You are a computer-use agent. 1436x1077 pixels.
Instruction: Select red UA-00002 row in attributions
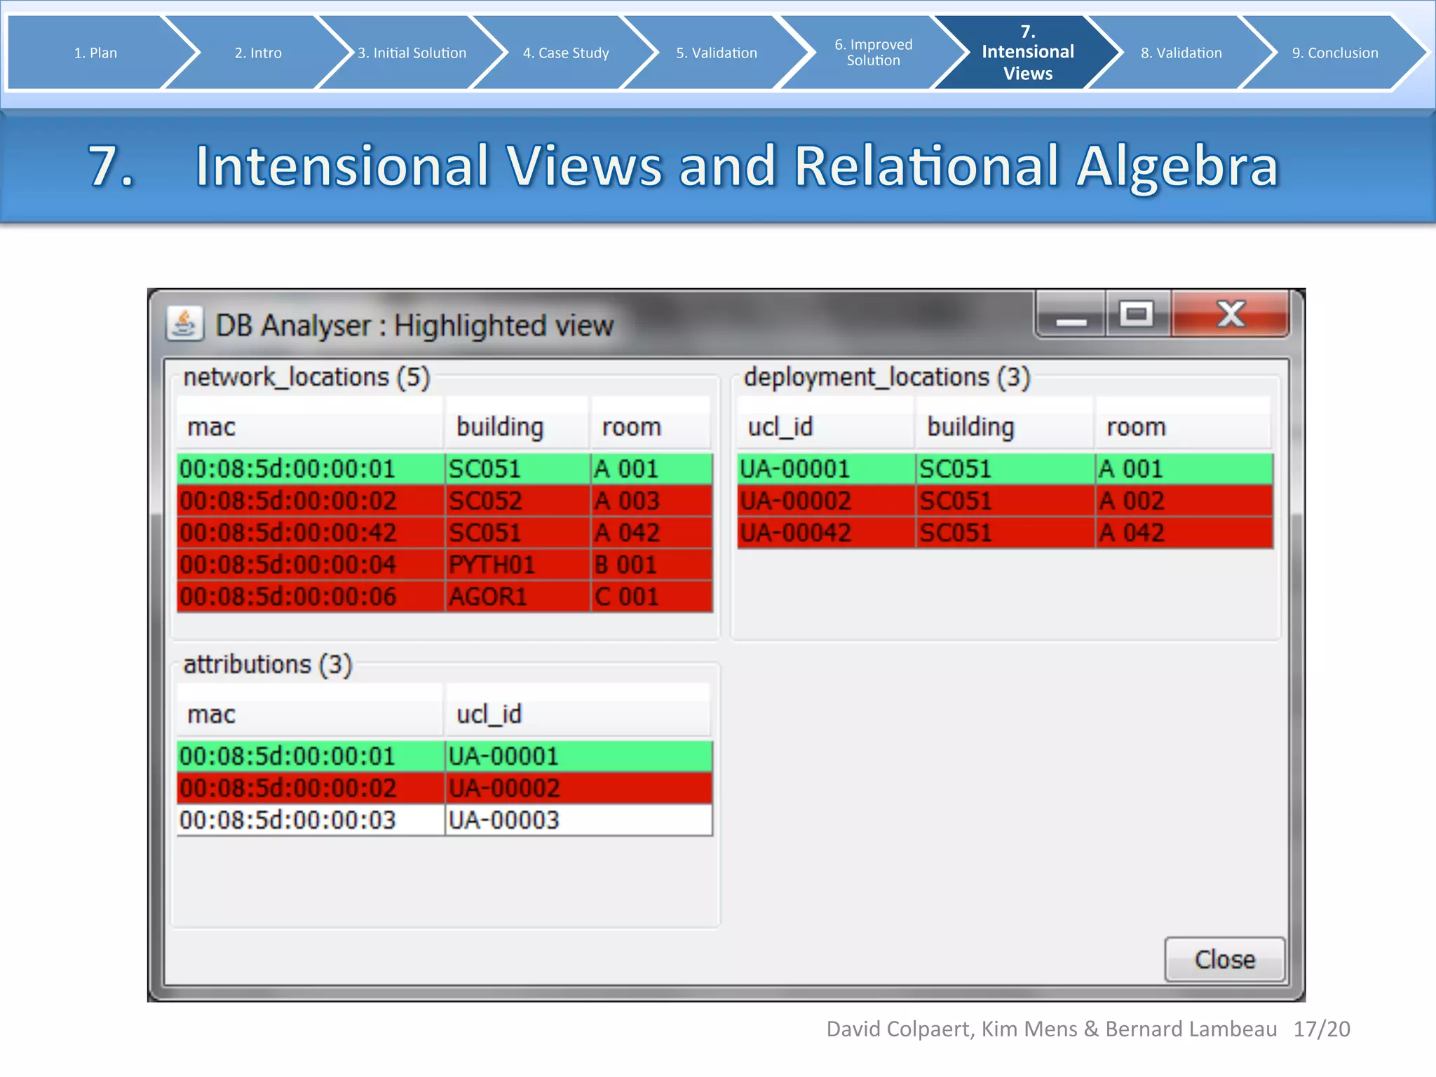(x=445, y=788)
